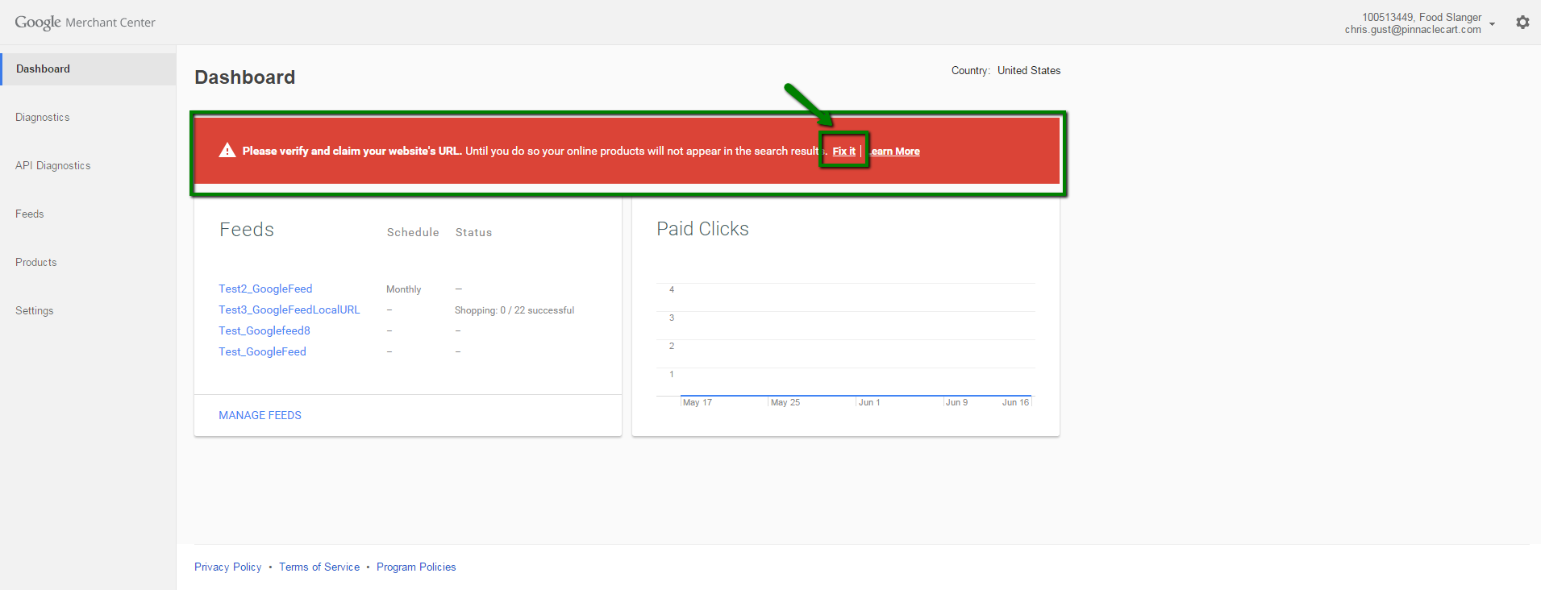Navigate to Products in the sidebar
Viewport: 1541px width, 590px height.
(x=36, y=263)
